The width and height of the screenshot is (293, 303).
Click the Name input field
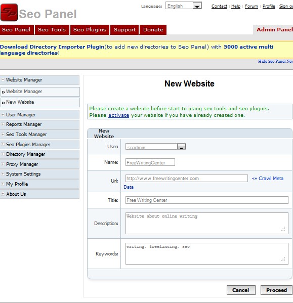coord(150,162)
